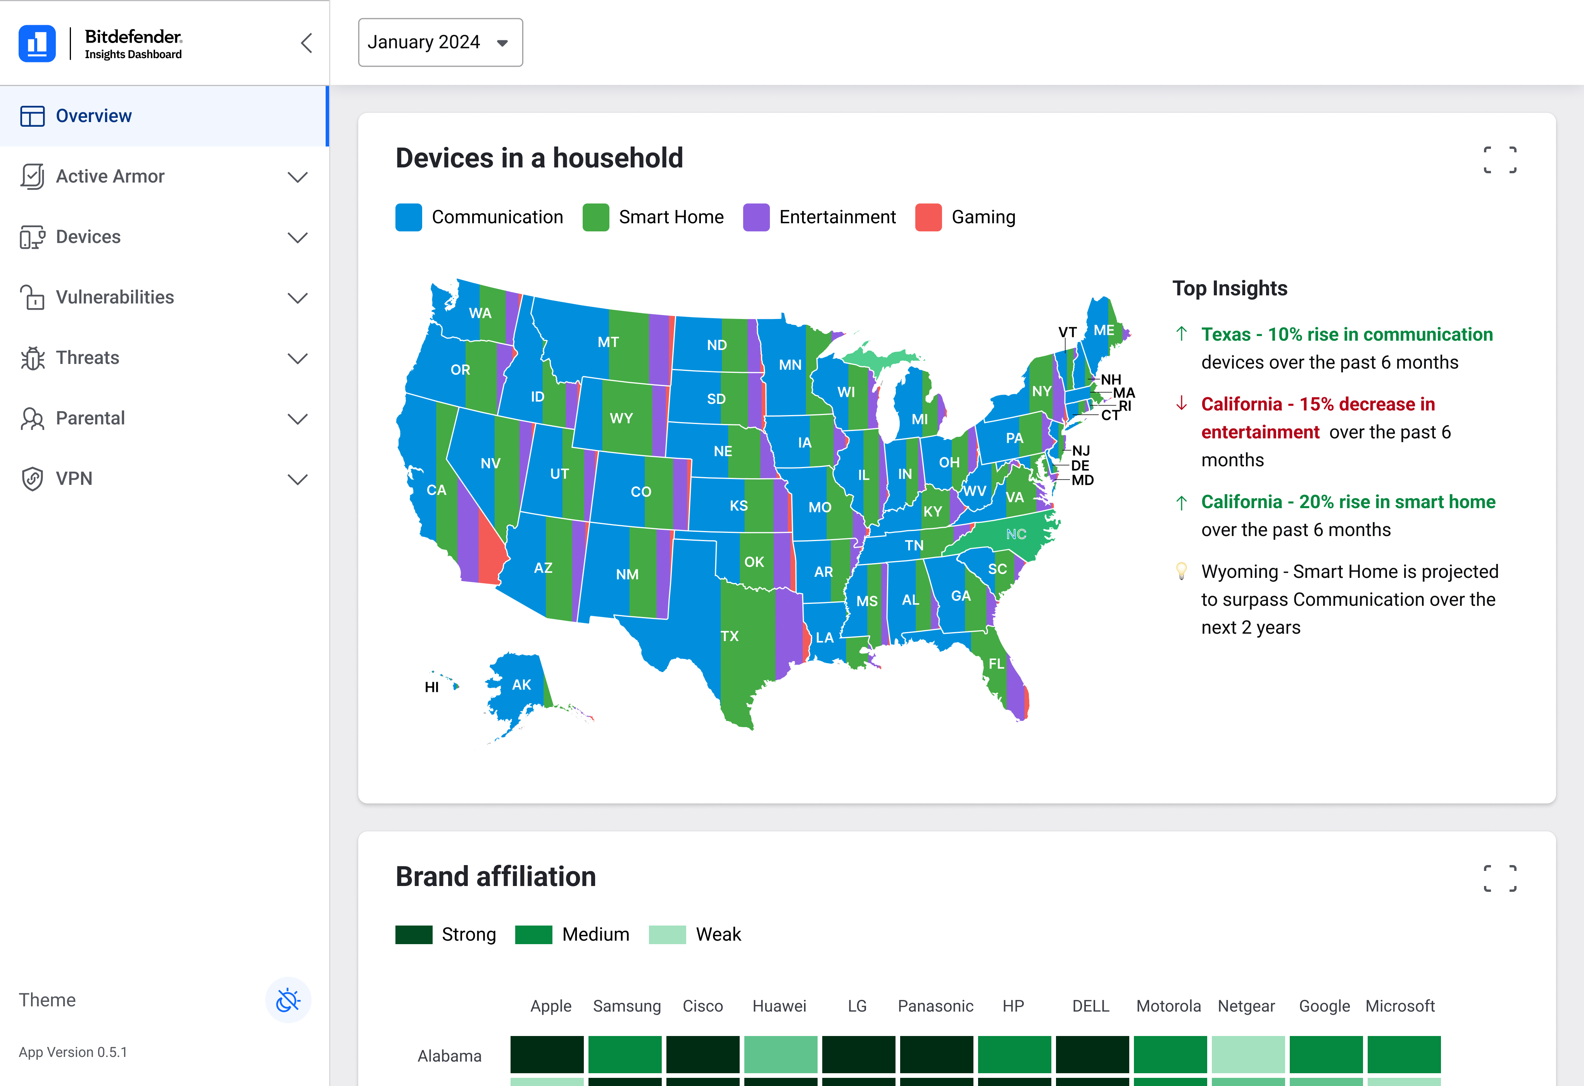
Task: Click the Overview layout icon
Action: tap(32, 116)
